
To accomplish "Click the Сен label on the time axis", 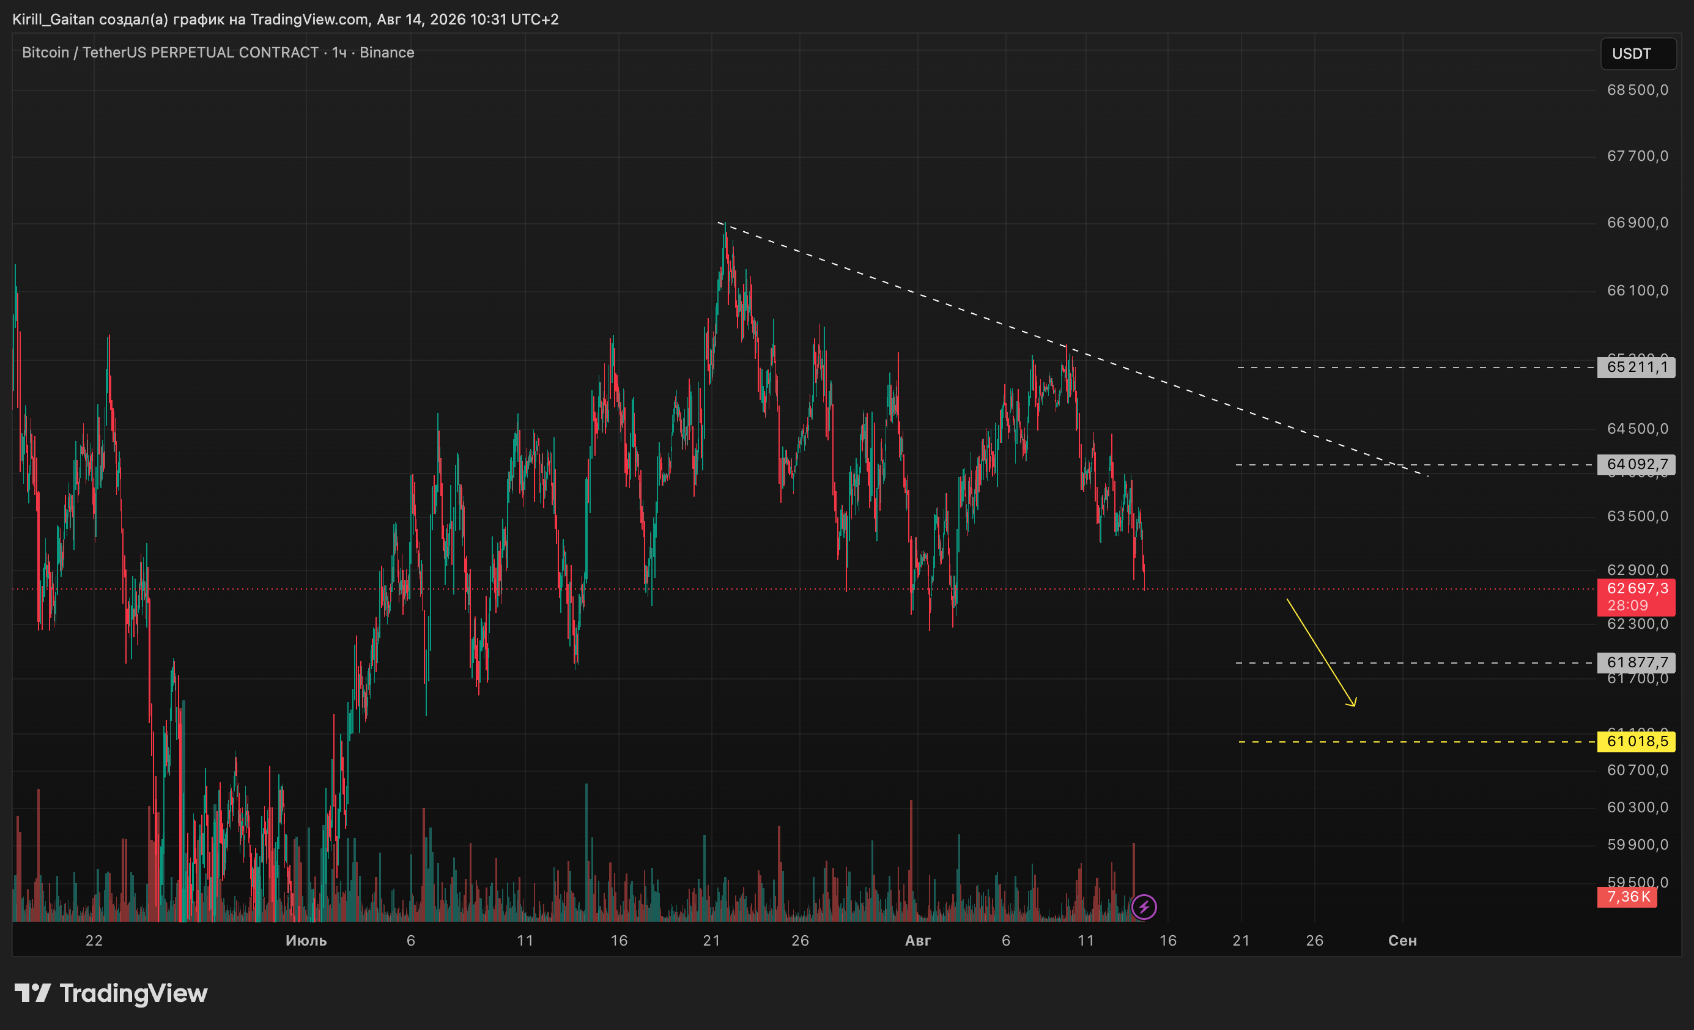I will 1402,941.
